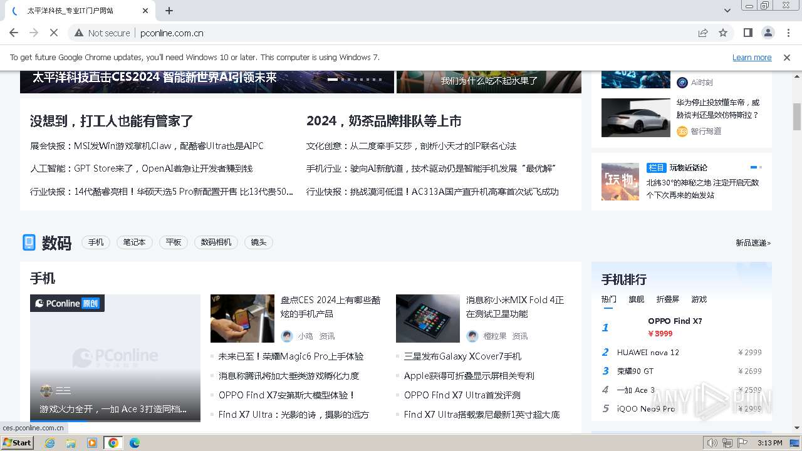This screenshot has width=802, height=451.
Task: Close the pconline browser tab
Action: point(145,11)
